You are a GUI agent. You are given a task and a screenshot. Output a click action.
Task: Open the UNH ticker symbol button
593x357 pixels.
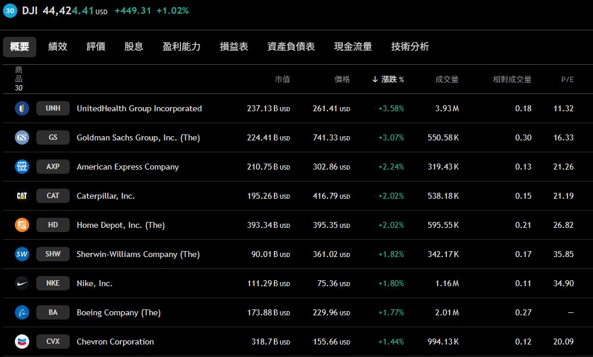(53, 108)
